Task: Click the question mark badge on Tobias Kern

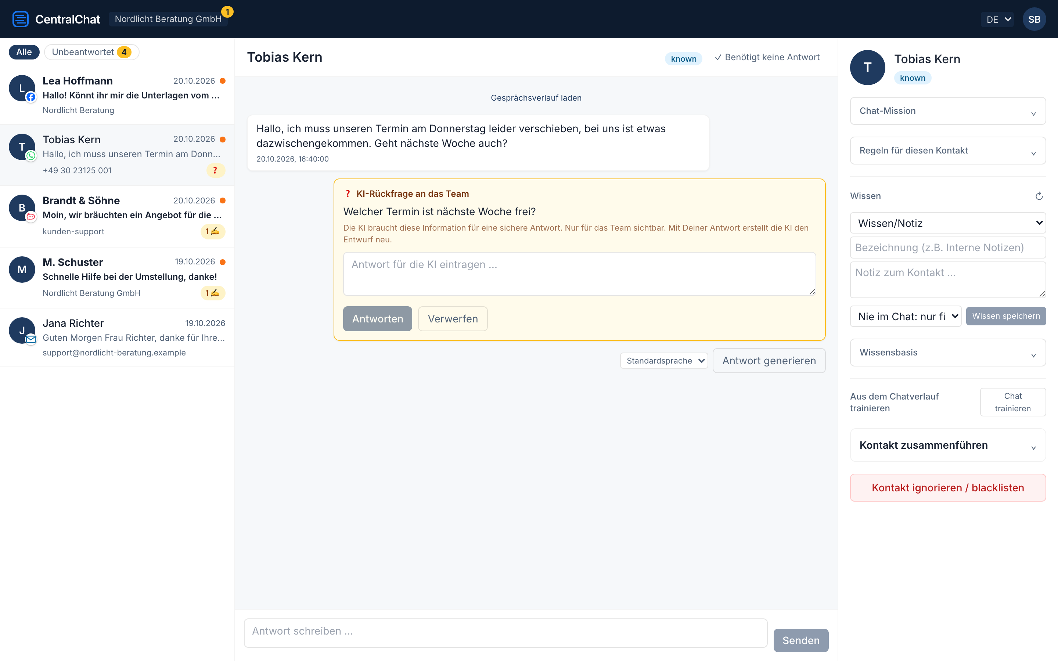Action: coord(215,170)
